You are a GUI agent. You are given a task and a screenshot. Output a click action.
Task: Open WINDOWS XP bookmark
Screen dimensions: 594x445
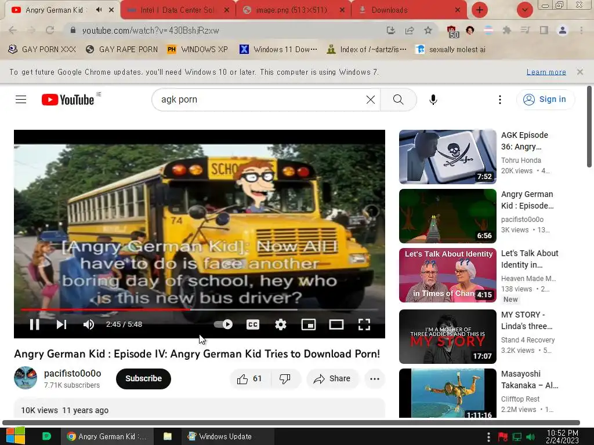coord(197,49)
